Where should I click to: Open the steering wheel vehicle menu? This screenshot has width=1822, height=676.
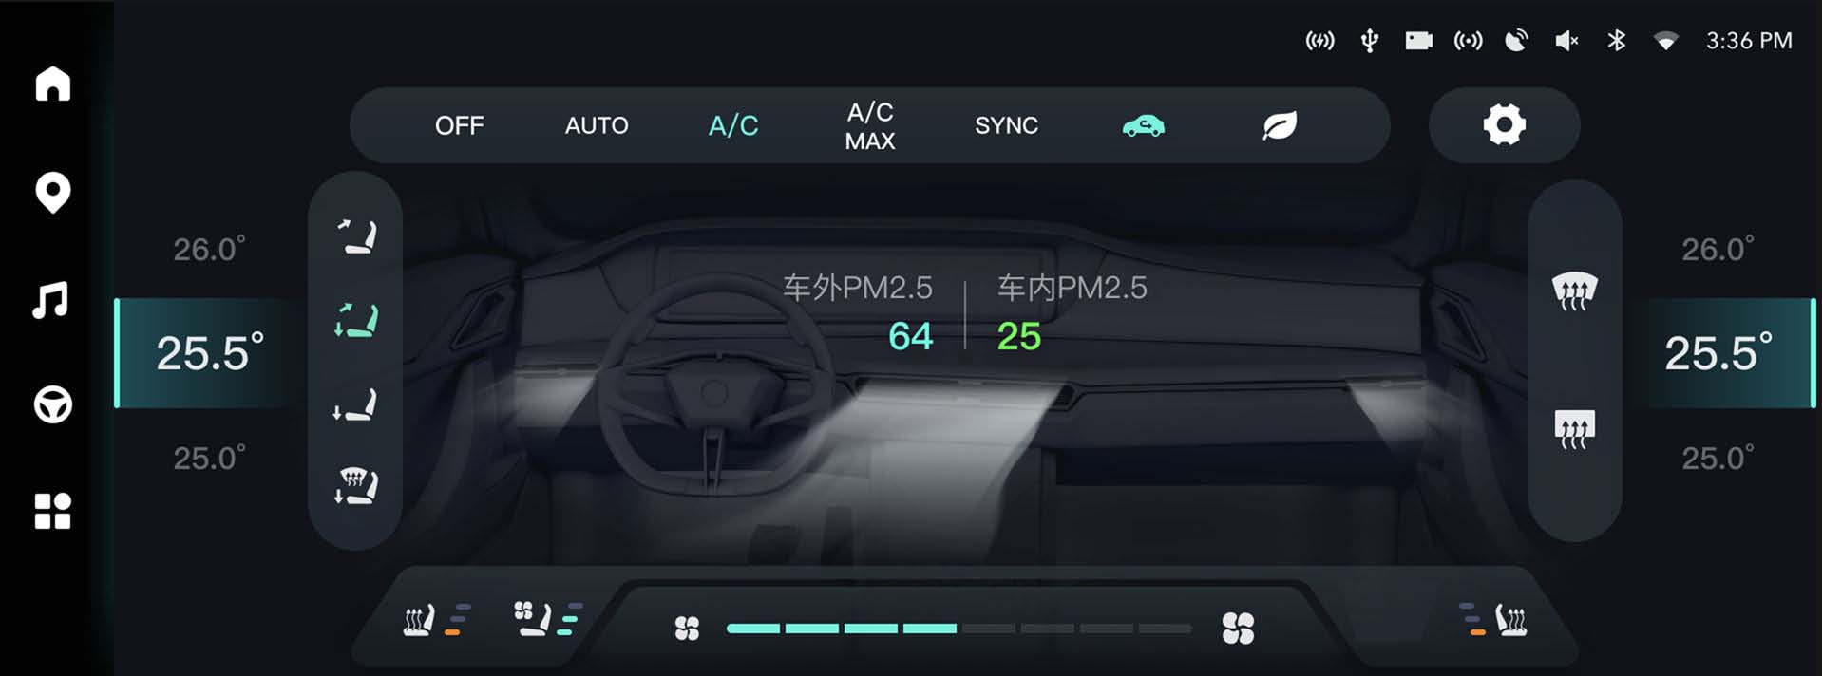(53, 405)
